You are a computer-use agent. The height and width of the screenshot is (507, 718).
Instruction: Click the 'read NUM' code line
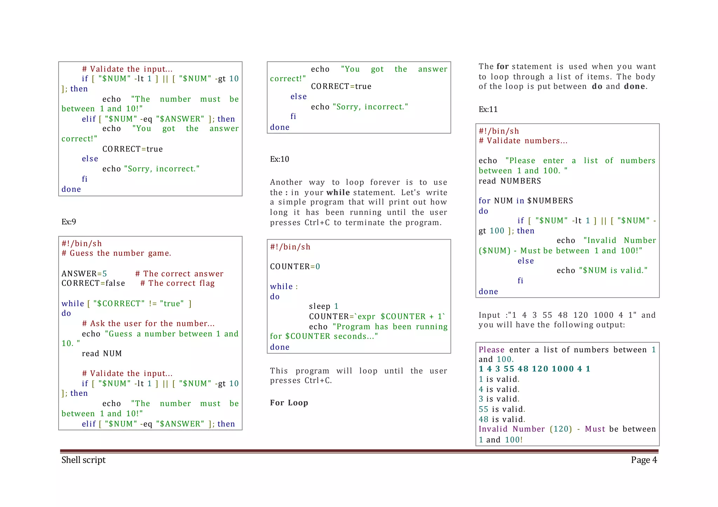(x=102, y=354)
